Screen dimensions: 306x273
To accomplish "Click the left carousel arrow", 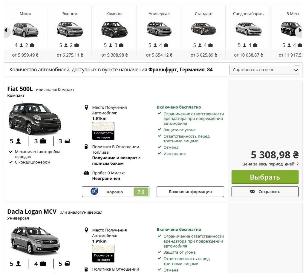I will pyautogui.click(x=6, y=30).
